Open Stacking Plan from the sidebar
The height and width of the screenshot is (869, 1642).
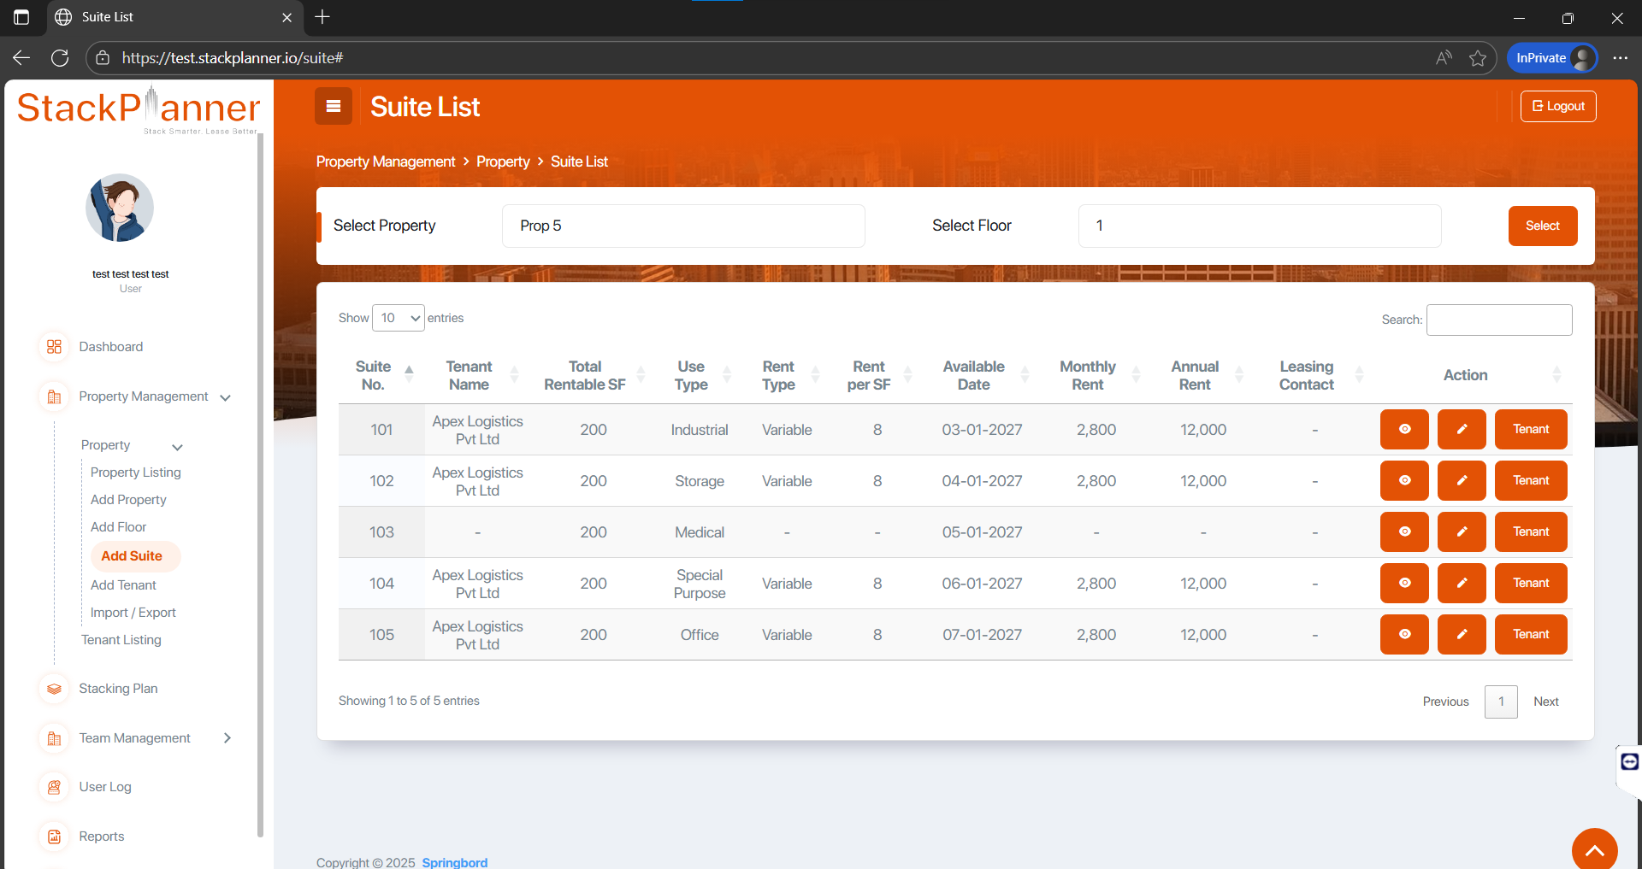pyautogui.click(x=118, y=689)
